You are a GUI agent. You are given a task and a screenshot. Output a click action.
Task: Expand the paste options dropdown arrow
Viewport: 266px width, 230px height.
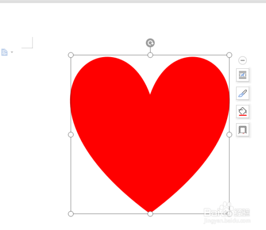(12, 52)
